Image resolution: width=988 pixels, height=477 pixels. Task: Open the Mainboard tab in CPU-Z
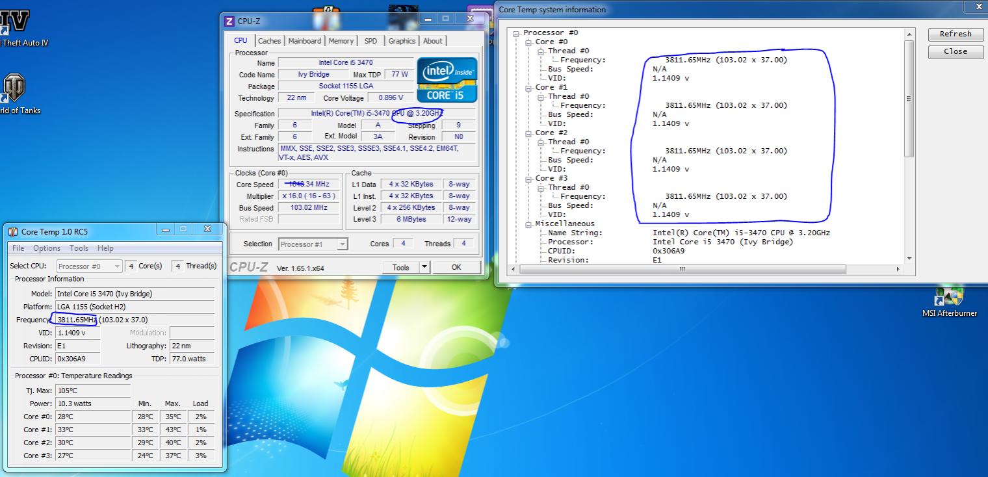[305, 41]
